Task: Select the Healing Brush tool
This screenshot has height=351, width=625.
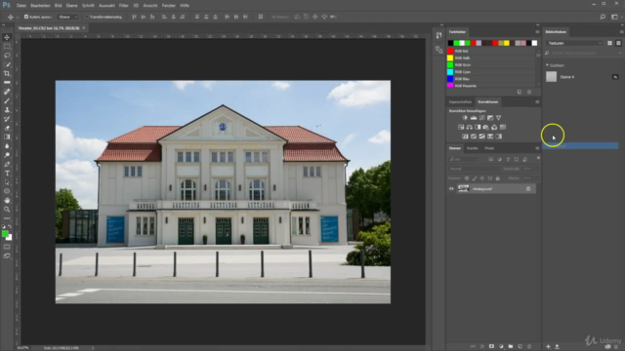Action: point(7,92)
